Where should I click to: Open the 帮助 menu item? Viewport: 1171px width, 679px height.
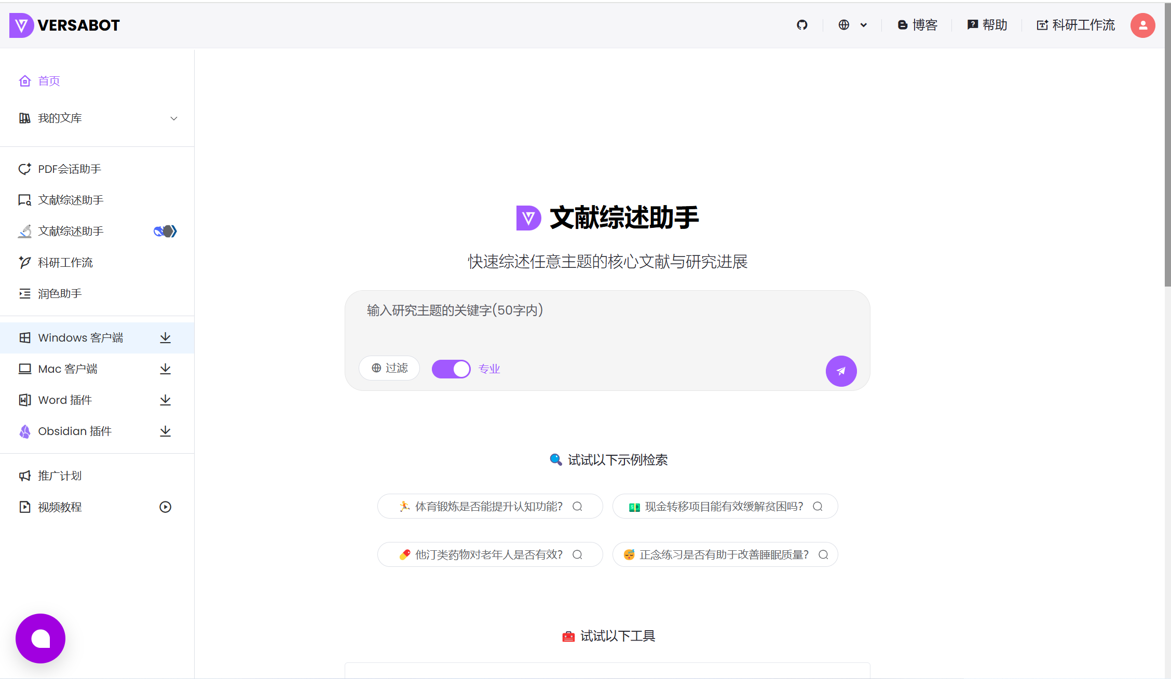coord(987,25)
